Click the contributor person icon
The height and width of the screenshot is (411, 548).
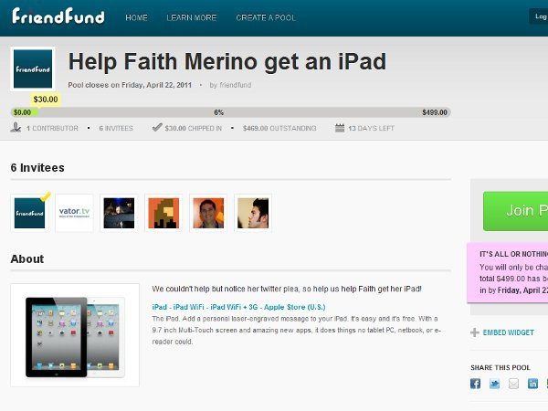pyautogui.click(x=16, y=128)
